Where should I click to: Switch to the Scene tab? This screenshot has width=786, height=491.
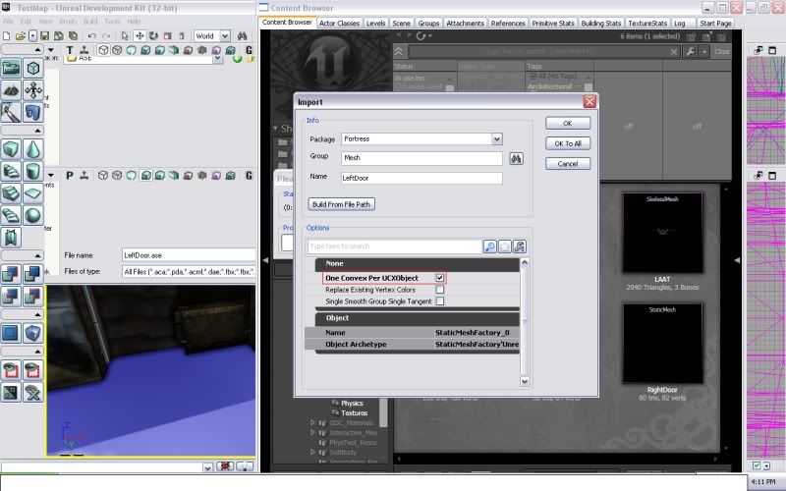(x=401, y=23)
